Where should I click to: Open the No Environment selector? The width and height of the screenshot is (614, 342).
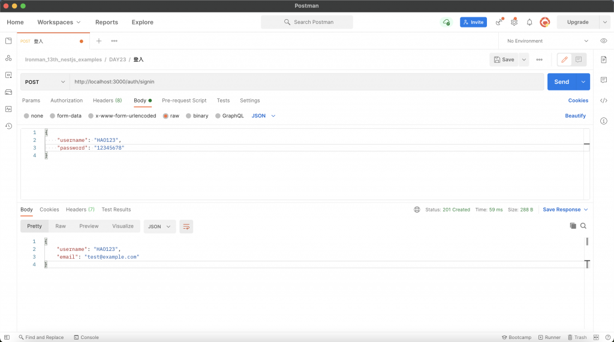click(x=547, y=41)
